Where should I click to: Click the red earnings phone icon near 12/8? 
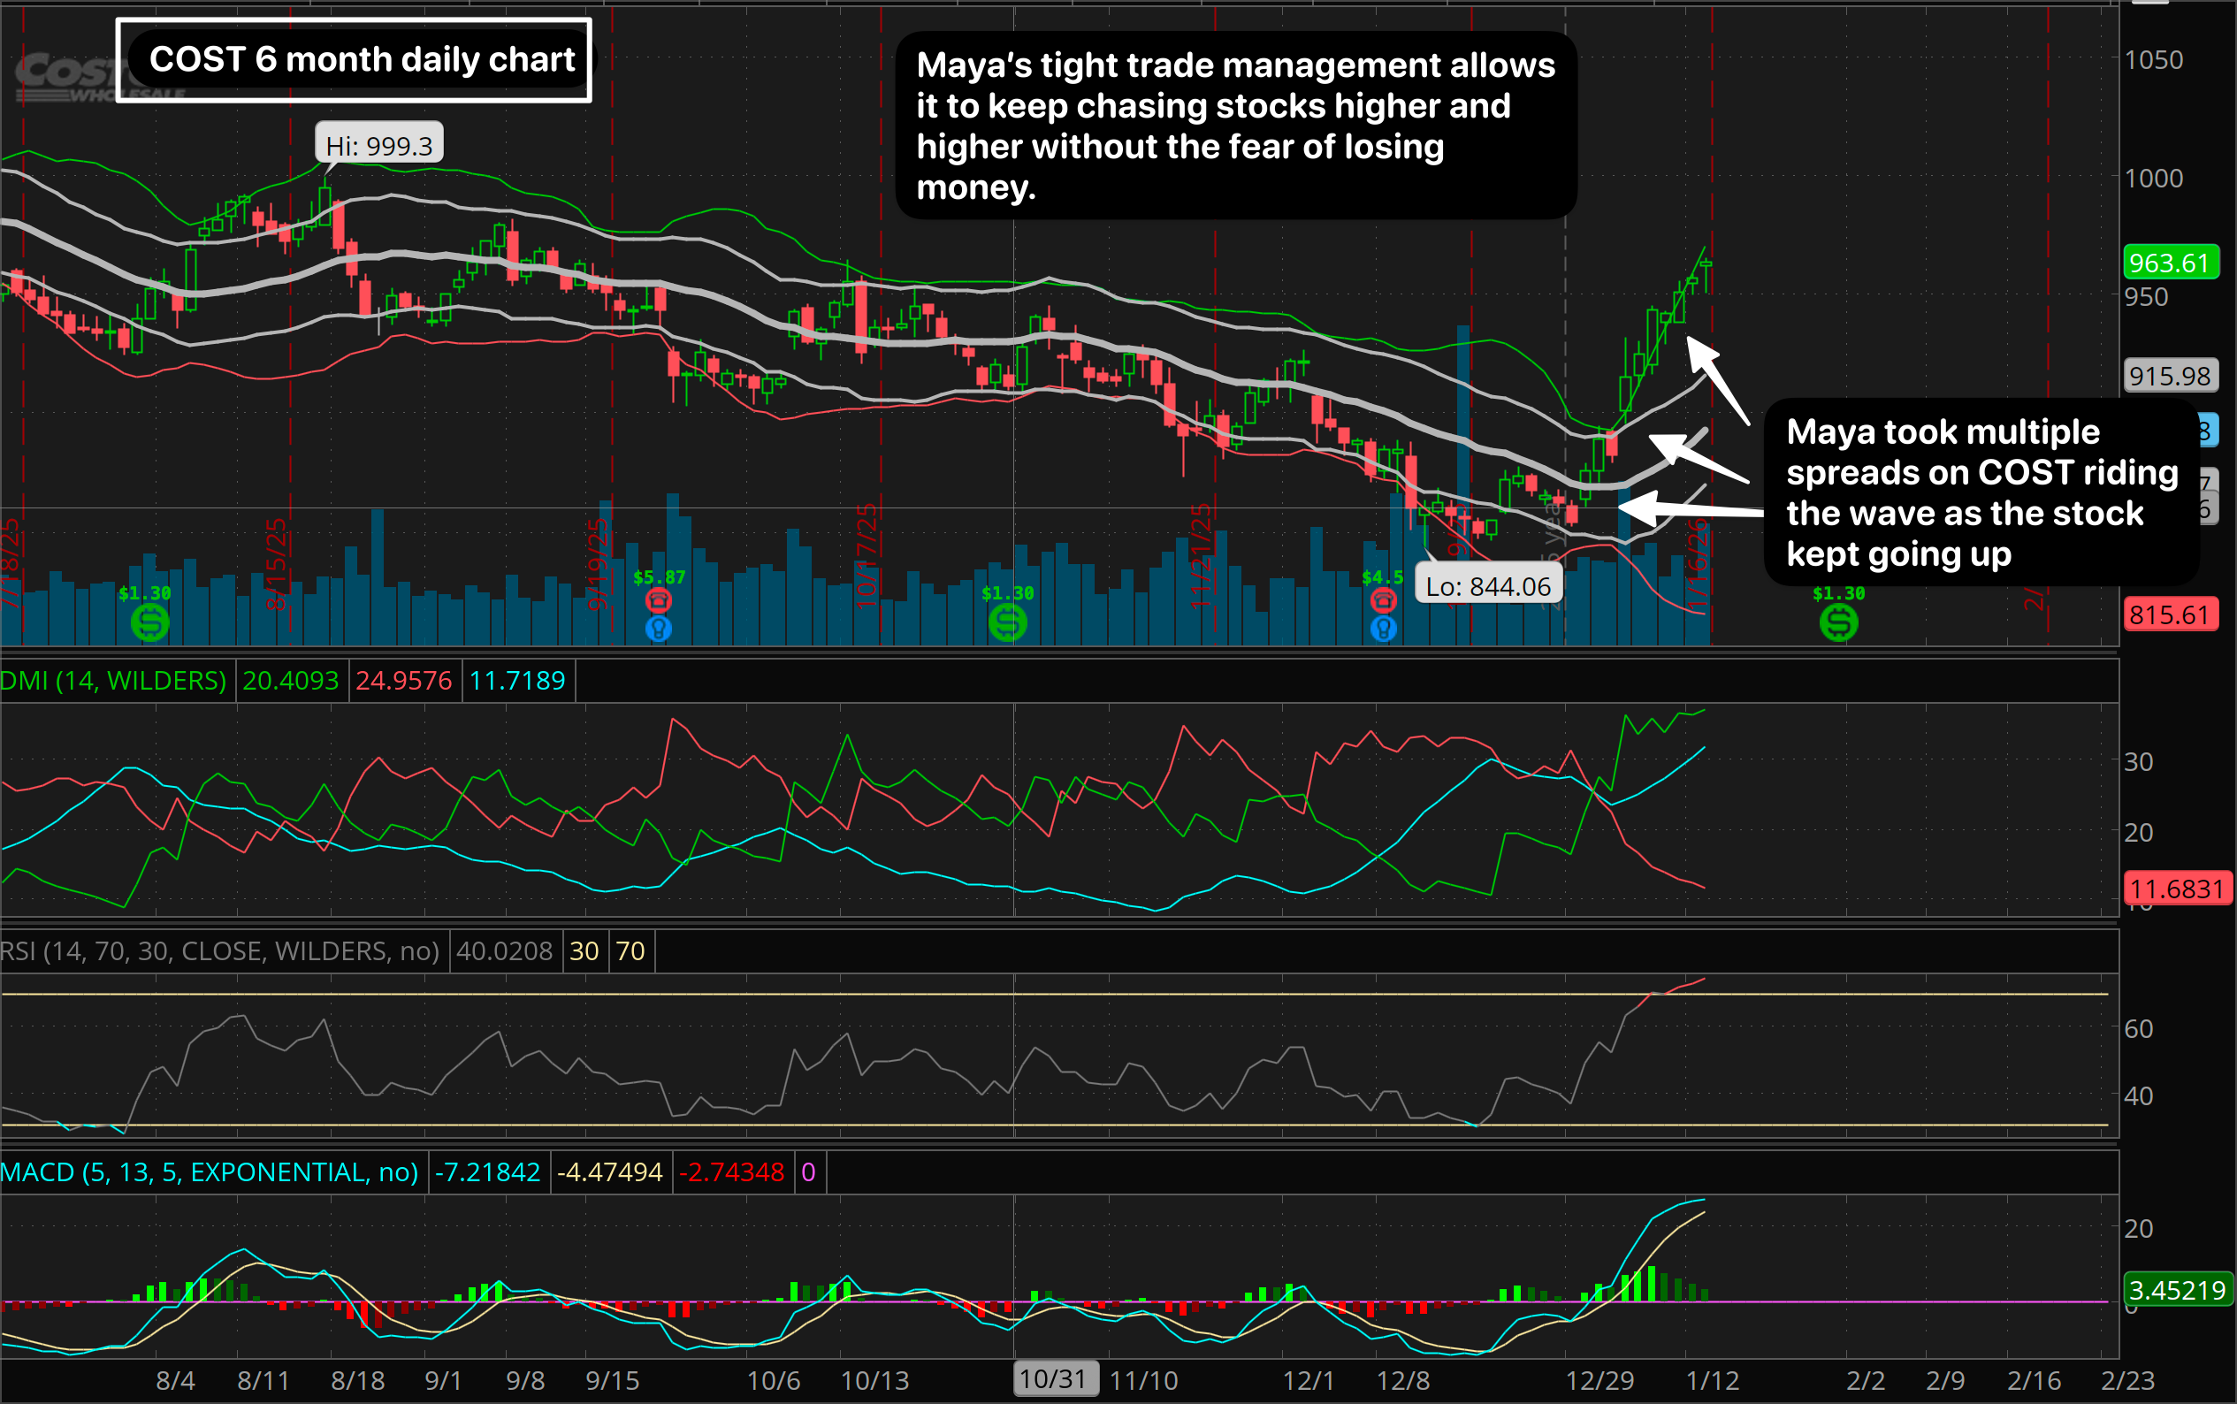(1383, 601)
